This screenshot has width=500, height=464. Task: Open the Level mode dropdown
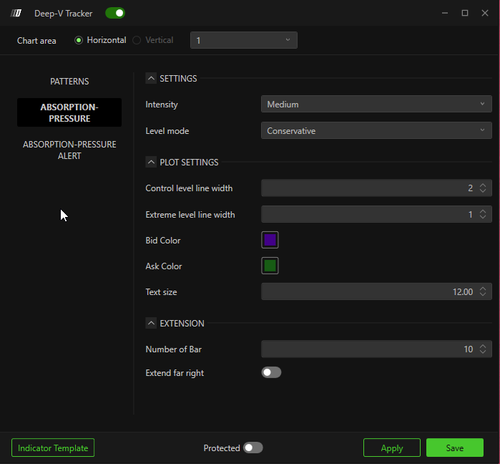click(376, 131)
